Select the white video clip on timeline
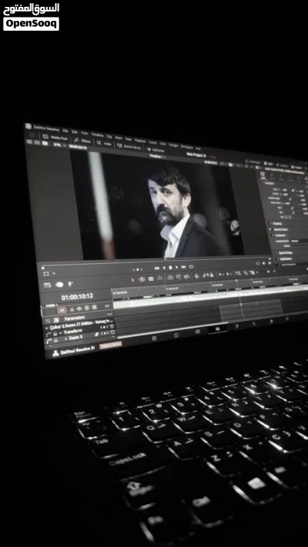Image resolution: width=308 pixels, height=547 pixels. (209, 298)
